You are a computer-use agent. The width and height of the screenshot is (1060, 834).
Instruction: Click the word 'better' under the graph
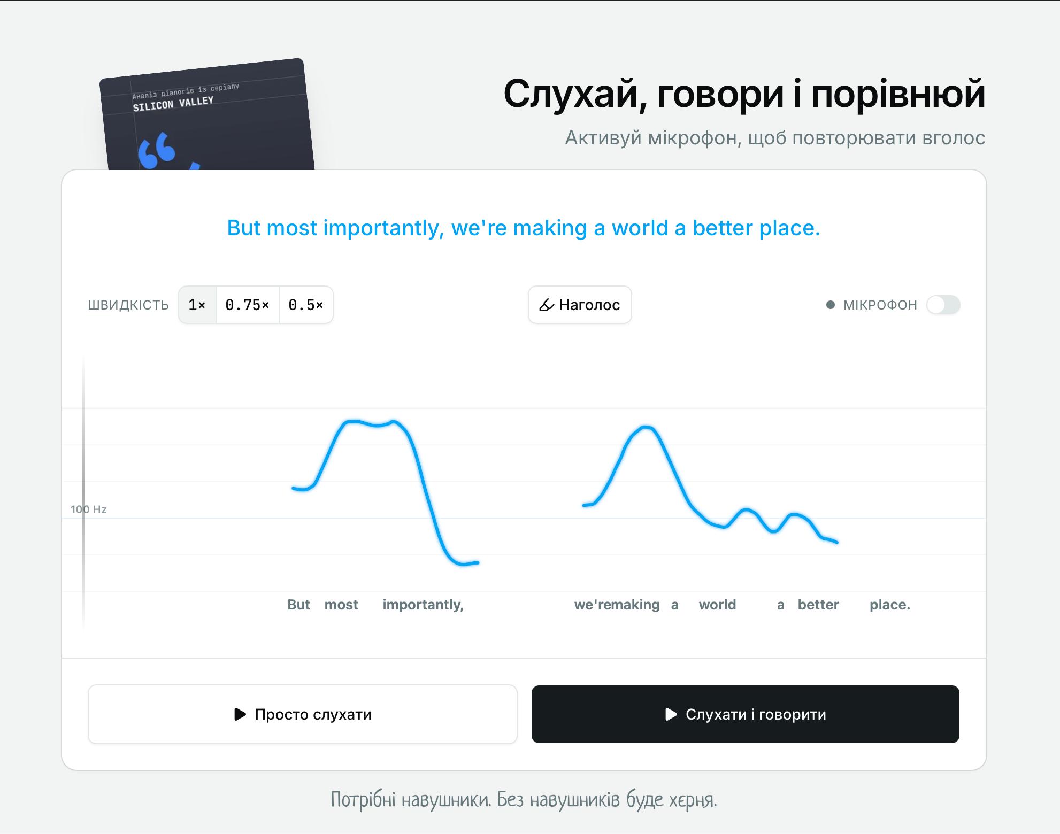coord(818,605)
